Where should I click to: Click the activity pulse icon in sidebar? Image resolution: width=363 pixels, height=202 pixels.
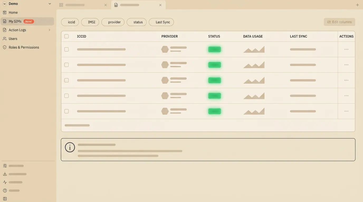pyautogui.click(x=5, y=182)
